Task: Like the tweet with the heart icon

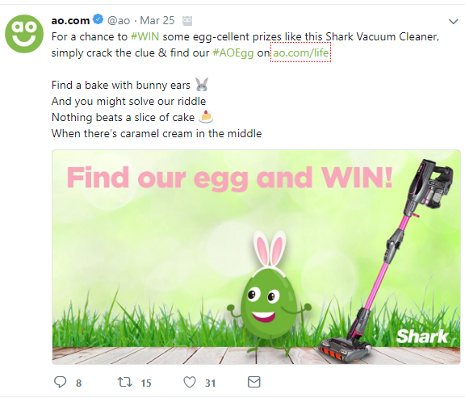Action: [190, 382]
